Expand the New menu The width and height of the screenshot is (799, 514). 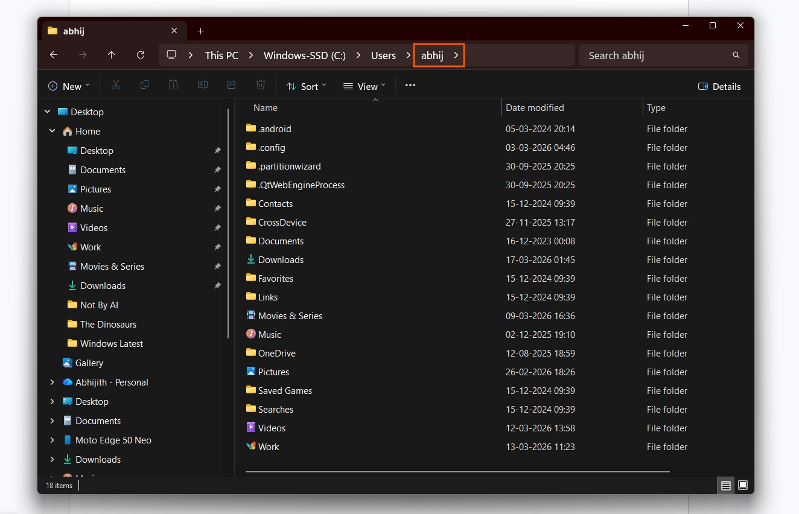pyautogui.click(x=68, y=86)
